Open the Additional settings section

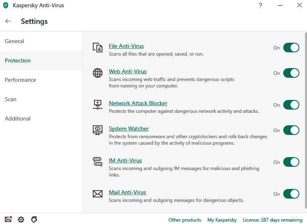[41, 118]
